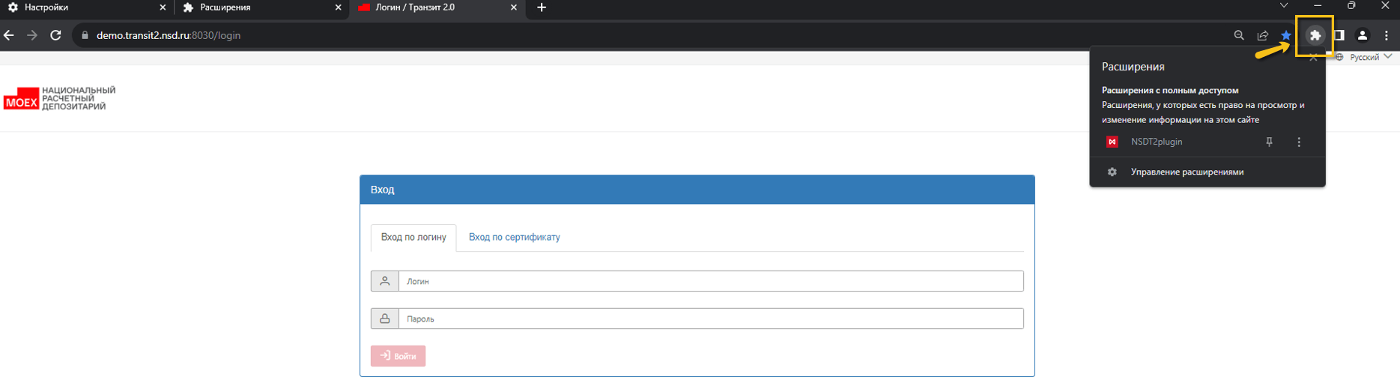This screenshot has height=389, width=1400.
Task: Click the Логин input field
Action: click(711, 281)
